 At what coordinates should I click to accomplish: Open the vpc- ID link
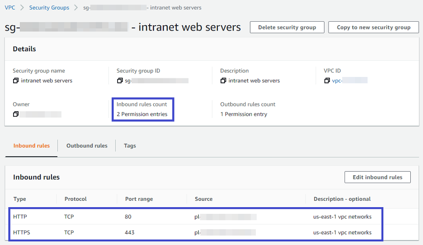(350, 81)
